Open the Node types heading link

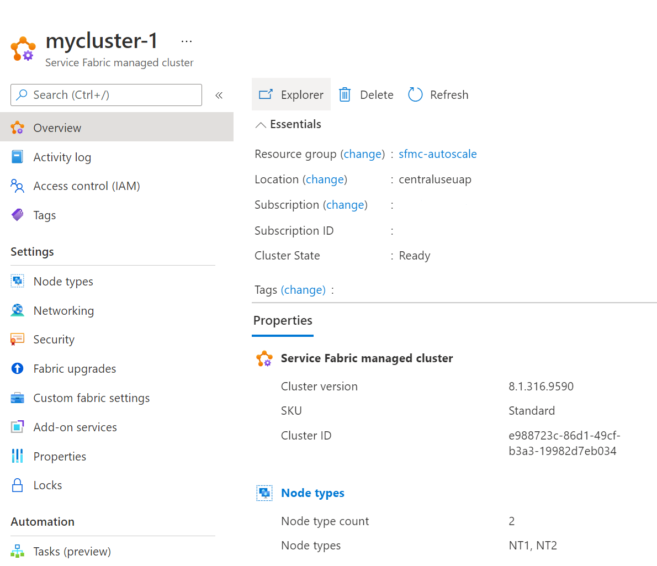click(x=312, y=493)
